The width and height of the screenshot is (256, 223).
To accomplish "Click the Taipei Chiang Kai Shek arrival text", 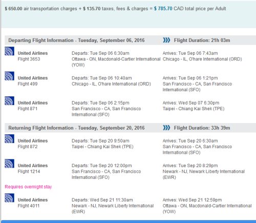I will pos(194,109).
